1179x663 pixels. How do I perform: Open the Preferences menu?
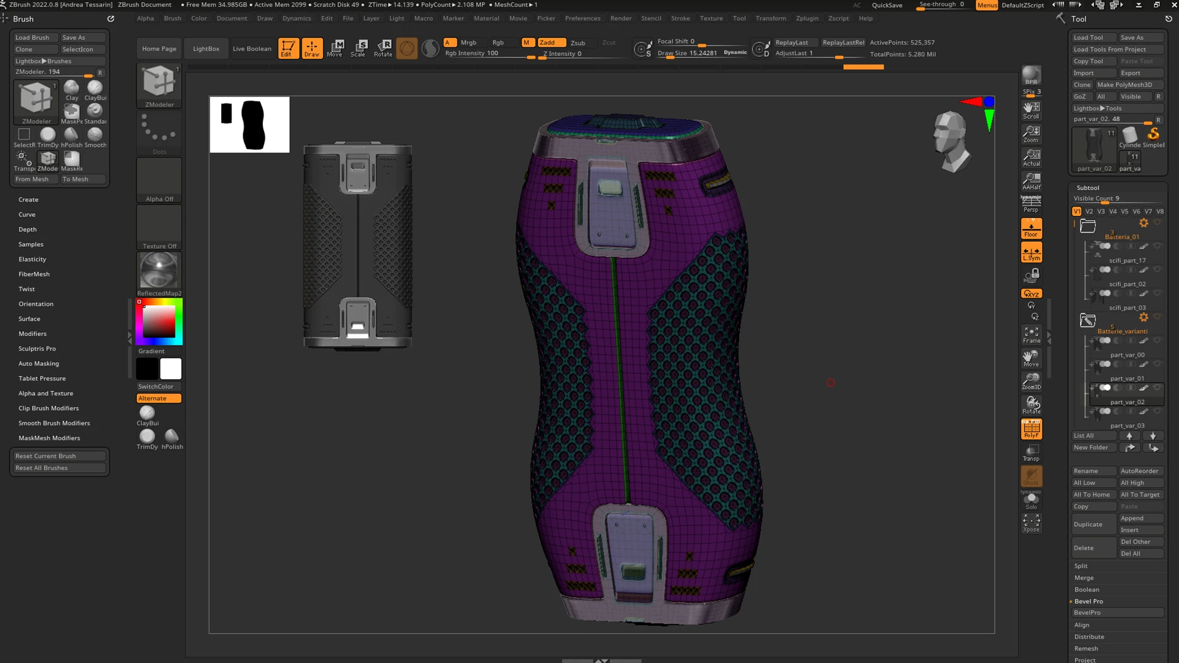tap(583, 18)
